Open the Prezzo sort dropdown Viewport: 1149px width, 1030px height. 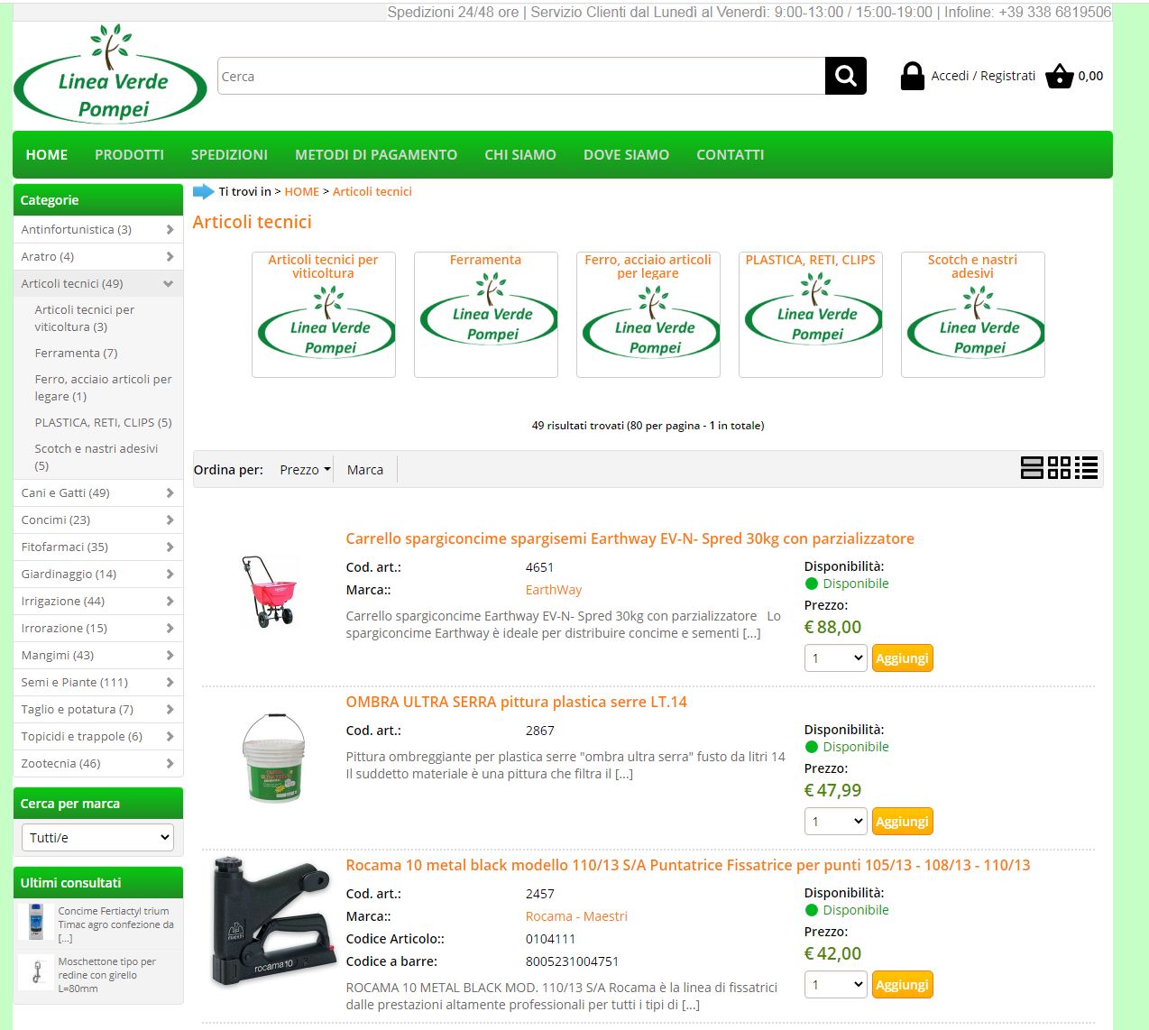point(305,470)
